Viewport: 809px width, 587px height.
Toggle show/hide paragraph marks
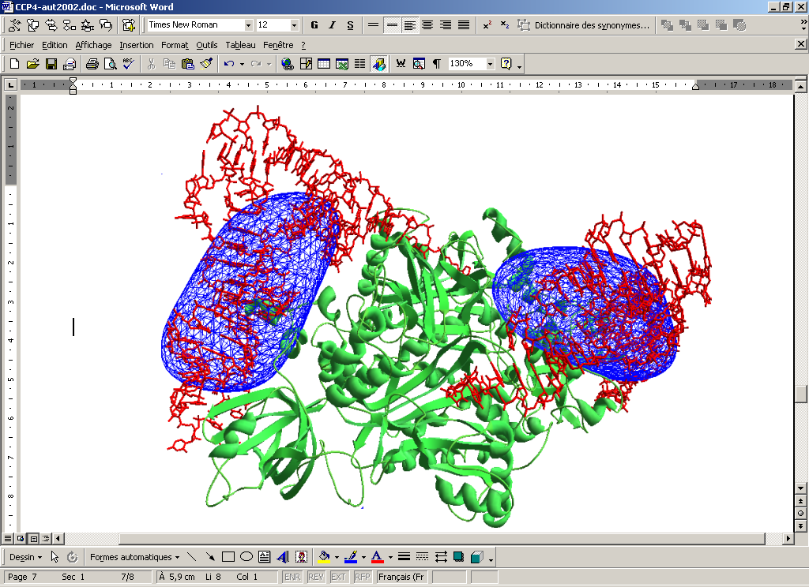436,64
